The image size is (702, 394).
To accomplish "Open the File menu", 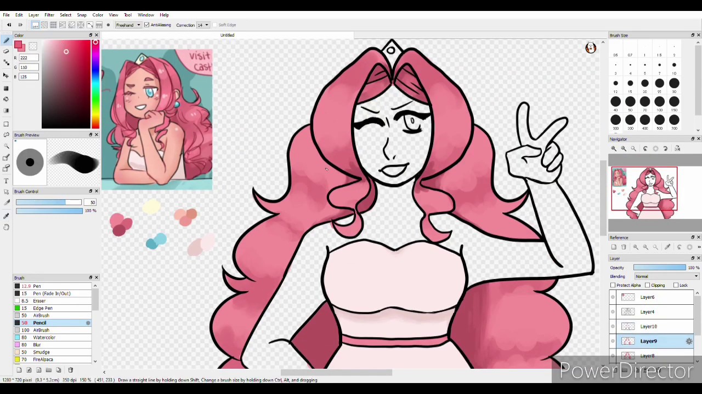I will (6, 15).
